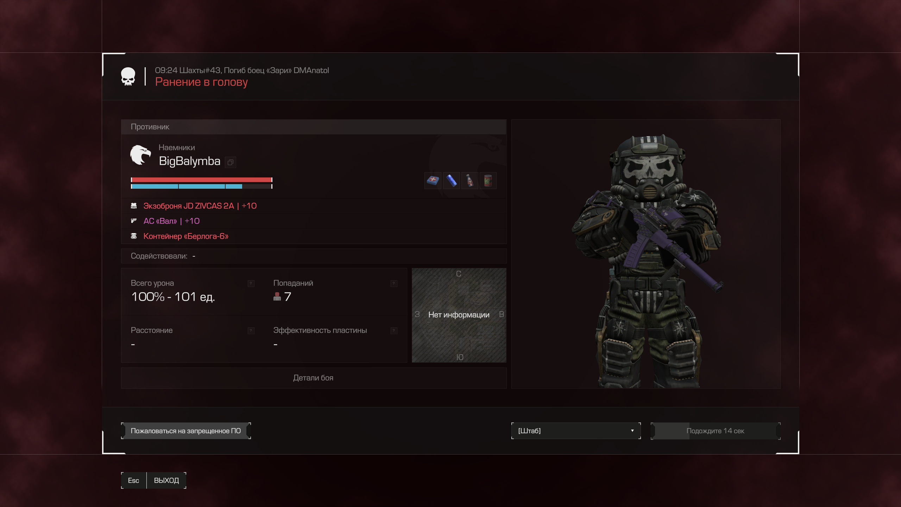Click the enemy's blue armor bar
Image resolution: width=901 pixels, height=507 pixels.
point(201,187)
